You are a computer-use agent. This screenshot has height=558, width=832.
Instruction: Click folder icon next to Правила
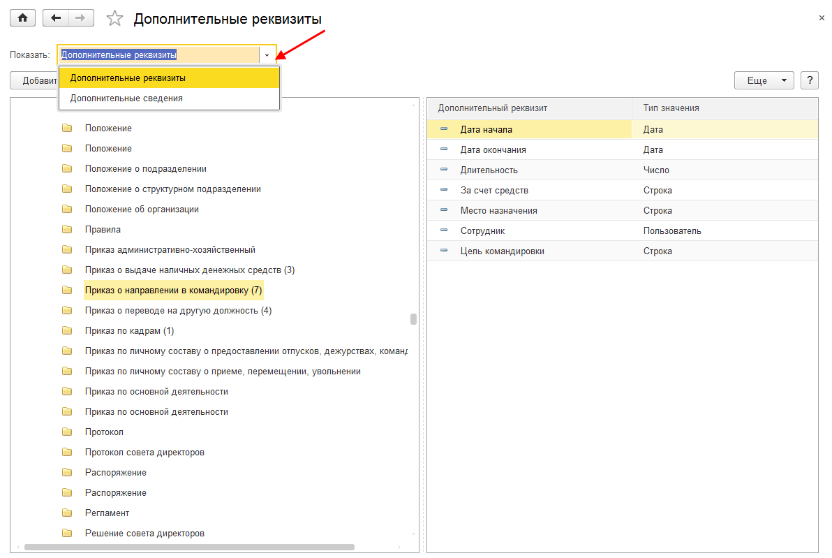tap(67, 229)
